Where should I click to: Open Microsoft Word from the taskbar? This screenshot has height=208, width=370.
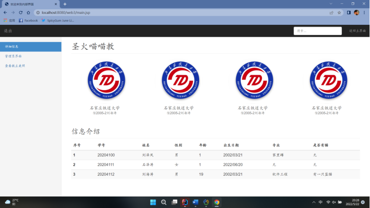196,202
